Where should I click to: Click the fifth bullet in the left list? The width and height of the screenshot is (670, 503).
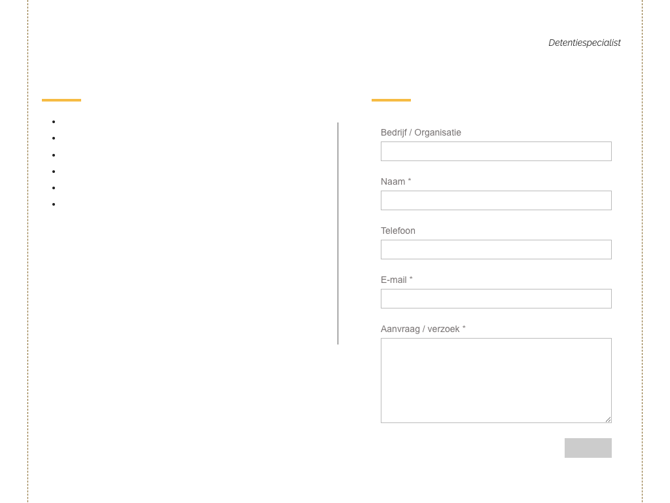54,188
